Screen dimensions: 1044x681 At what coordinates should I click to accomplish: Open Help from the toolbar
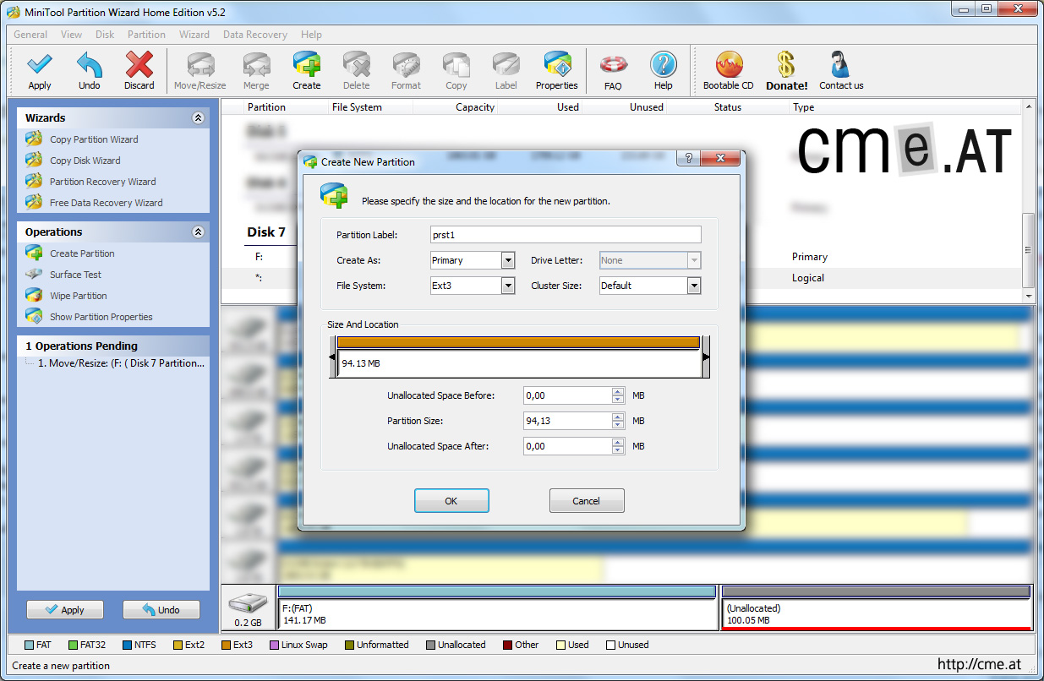point(664,71)
